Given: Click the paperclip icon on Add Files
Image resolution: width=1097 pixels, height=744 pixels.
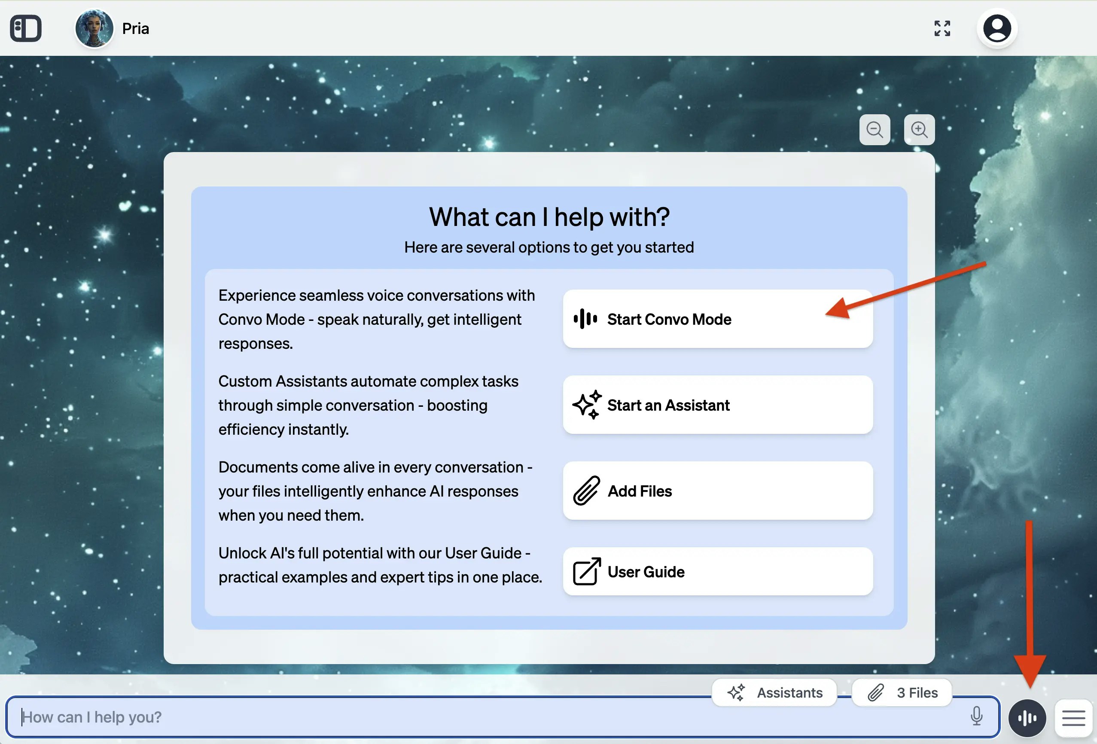Looking at the screenshot, I should (x=586, y=491).
